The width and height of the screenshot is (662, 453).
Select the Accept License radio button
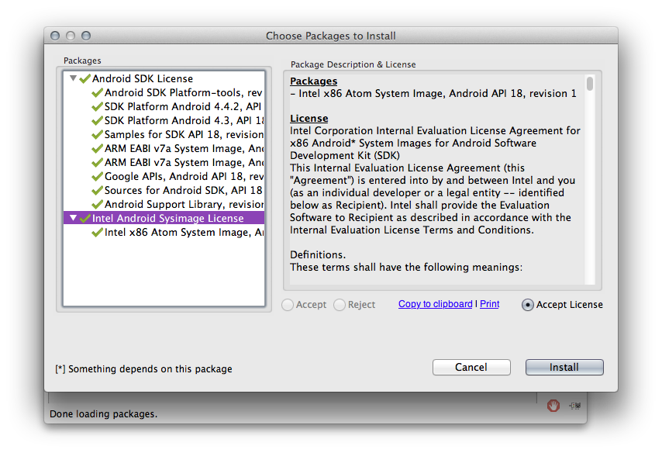[528, 305]
